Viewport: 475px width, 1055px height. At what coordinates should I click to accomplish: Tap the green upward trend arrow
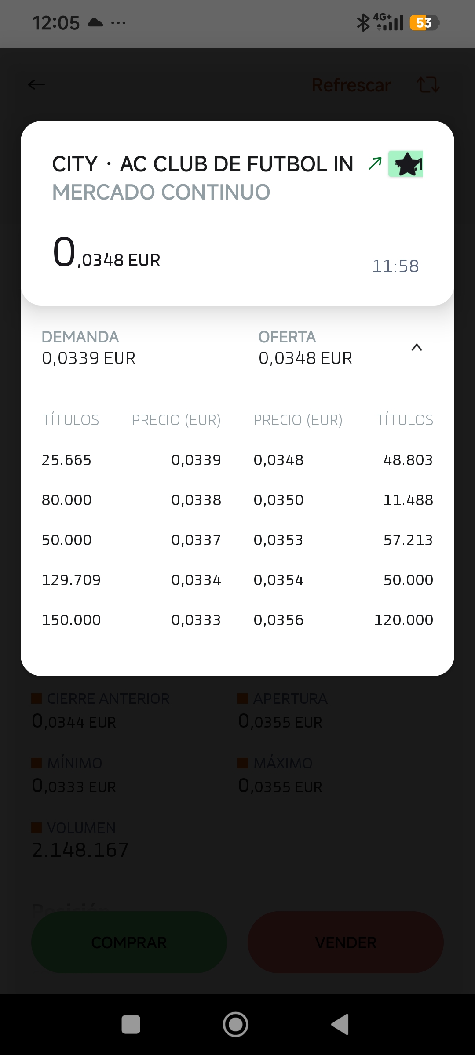coord(375,164)
